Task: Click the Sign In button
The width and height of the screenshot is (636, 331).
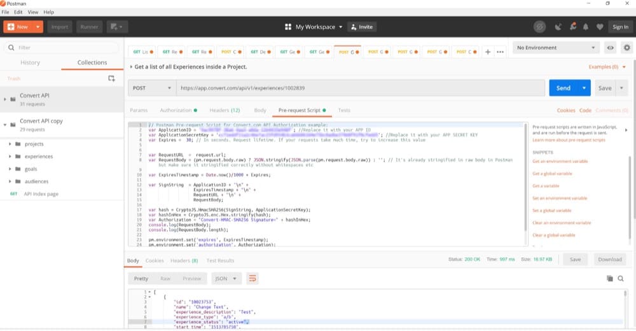Action: tap(620, 27)
